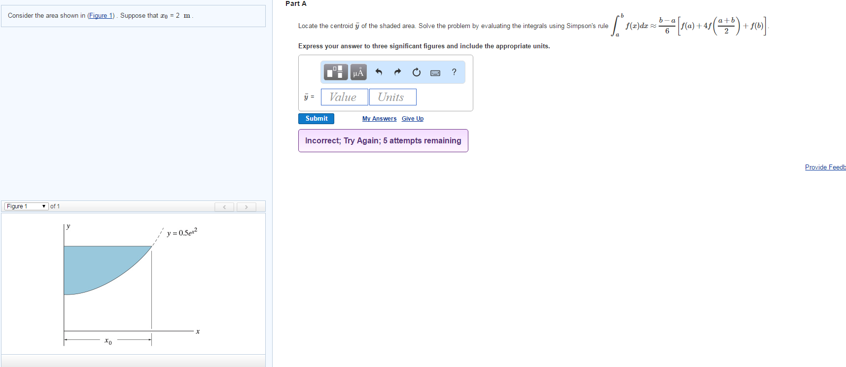Submit the answer
Image resolution: width=846 pixels, height=367 pixels.
(x=316, y=119)
